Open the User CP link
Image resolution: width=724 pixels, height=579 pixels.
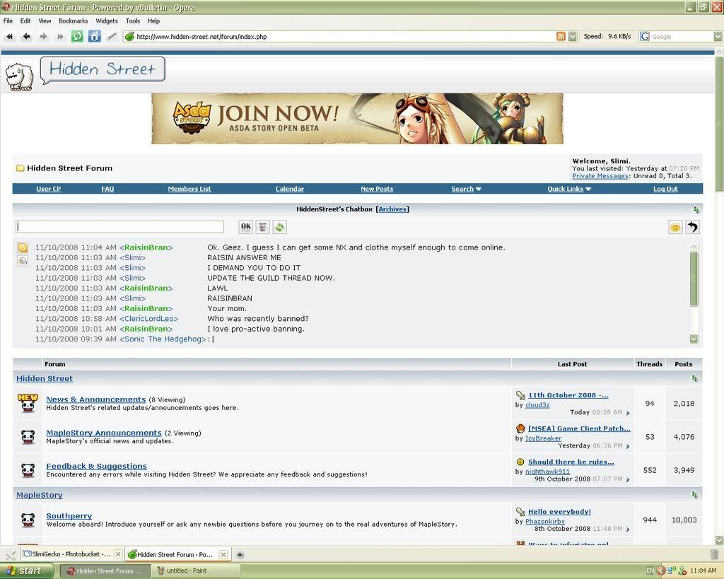pos(49,189)
